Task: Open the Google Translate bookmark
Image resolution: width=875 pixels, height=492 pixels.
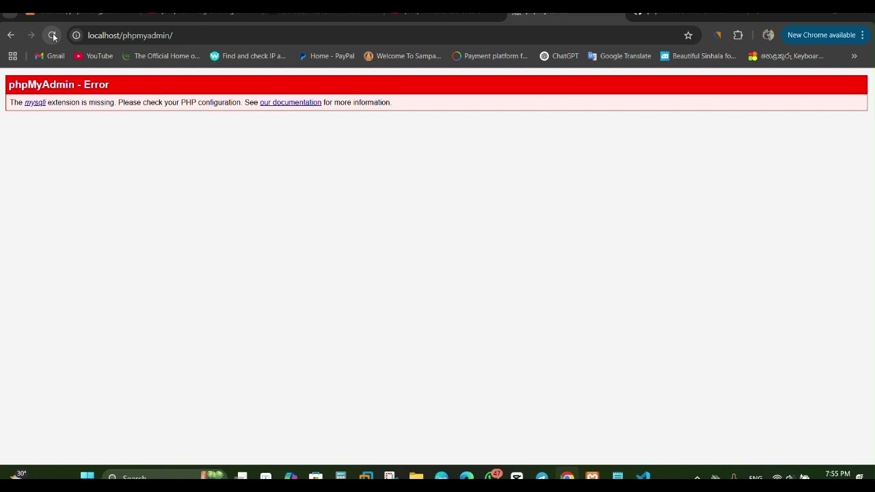Action: click(x=619, y=56)
